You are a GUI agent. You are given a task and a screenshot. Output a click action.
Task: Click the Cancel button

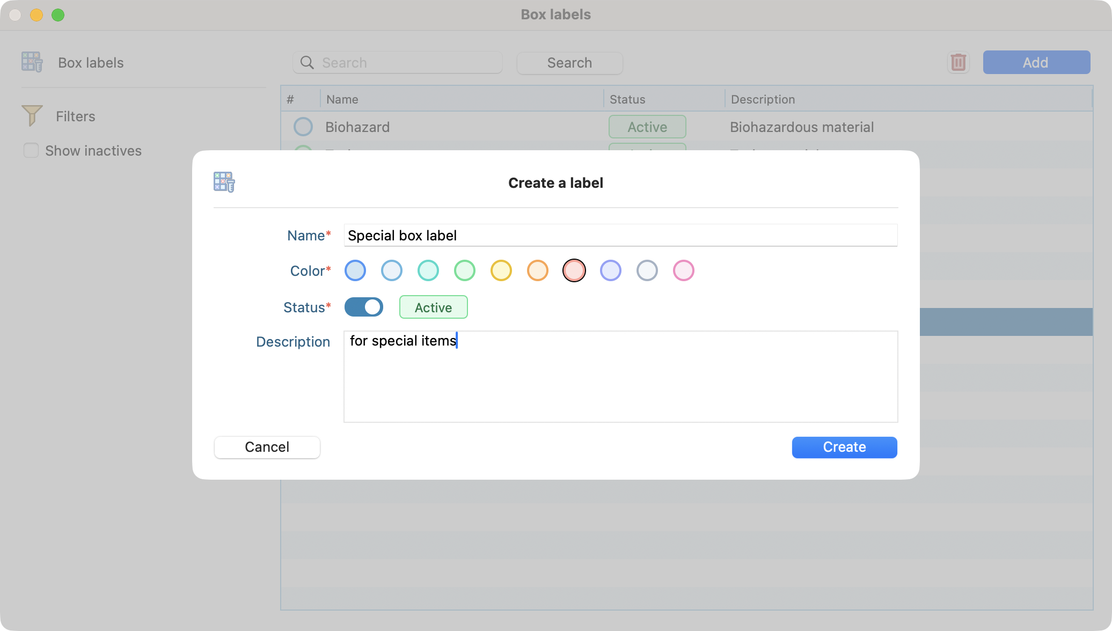(x=267, y=447)
